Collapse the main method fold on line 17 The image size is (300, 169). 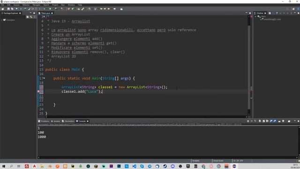click(44, 78)
